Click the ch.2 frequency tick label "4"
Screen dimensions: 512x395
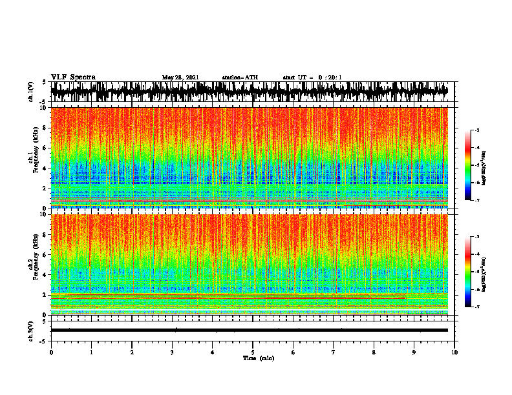click(45, 275)
